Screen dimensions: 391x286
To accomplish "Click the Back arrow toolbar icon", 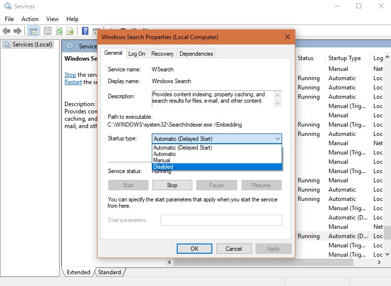I will 6,31.
